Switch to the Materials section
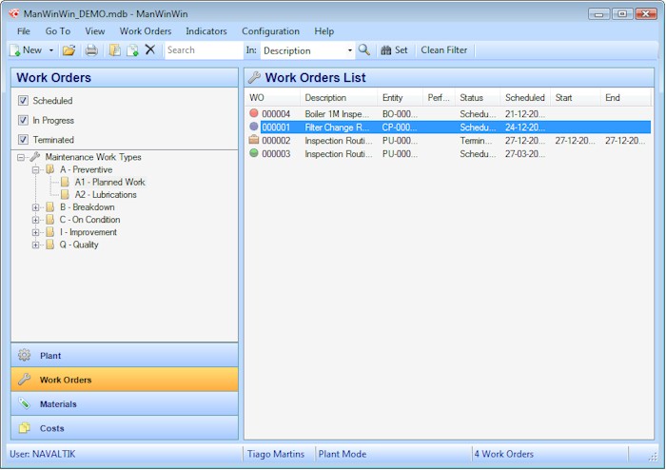 [x=125, y=403]
